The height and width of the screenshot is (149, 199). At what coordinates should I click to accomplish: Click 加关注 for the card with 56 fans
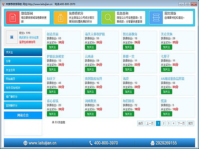(x=90, y=47)
